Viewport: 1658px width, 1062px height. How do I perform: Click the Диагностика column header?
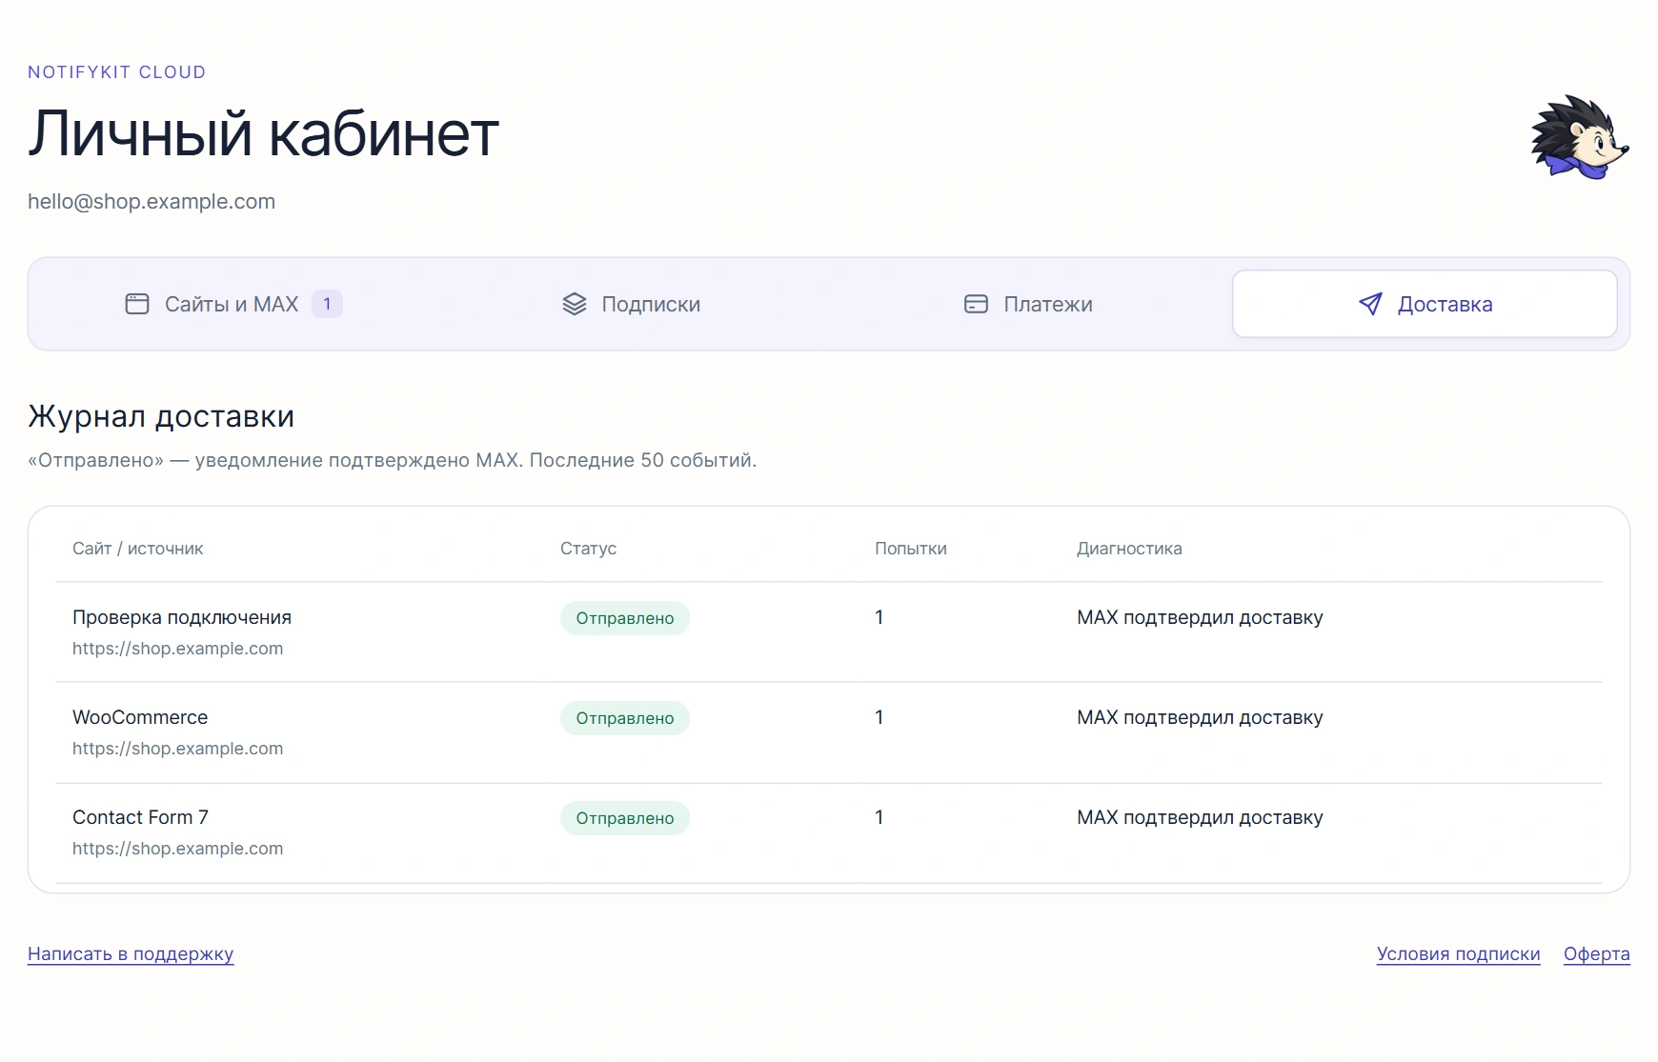(1129, 549)
